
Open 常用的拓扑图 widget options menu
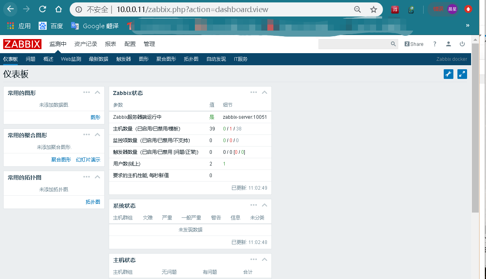87,177
